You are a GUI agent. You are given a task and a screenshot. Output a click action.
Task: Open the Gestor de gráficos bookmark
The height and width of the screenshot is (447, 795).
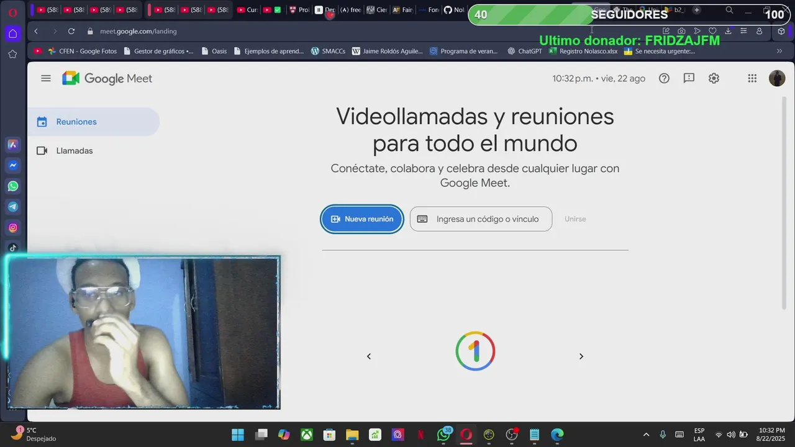[x=159, y=51]
